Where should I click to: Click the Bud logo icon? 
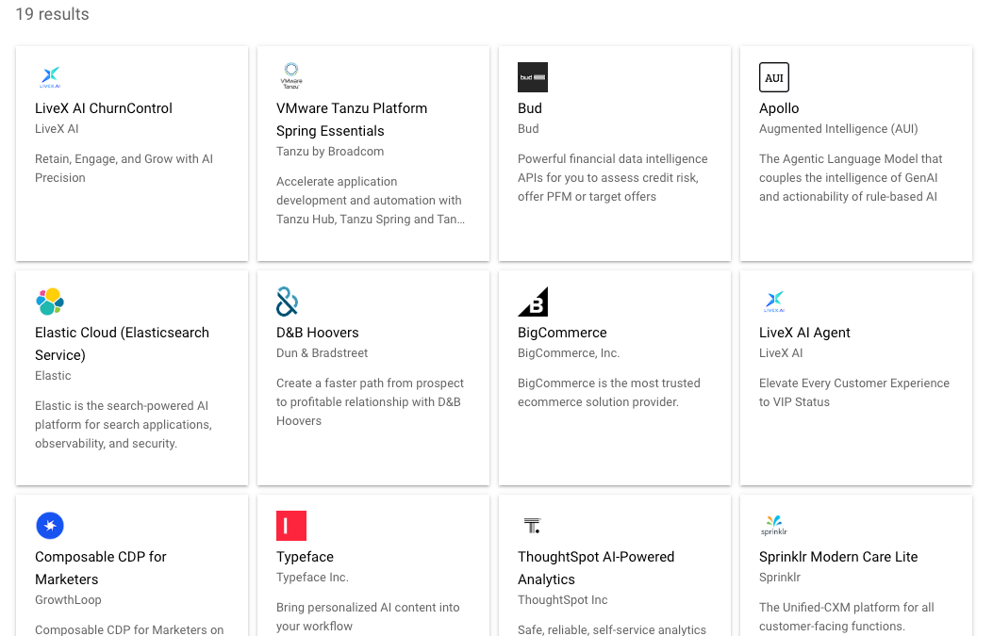(x=533, y=77)
